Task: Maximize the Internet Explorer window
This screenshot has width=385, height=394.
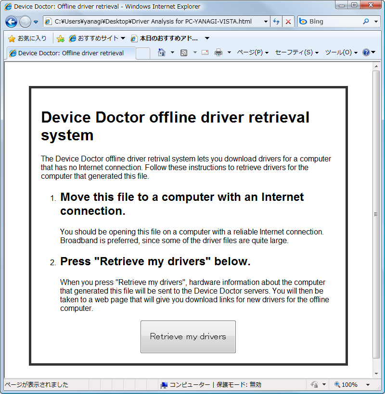Action: 354,5
